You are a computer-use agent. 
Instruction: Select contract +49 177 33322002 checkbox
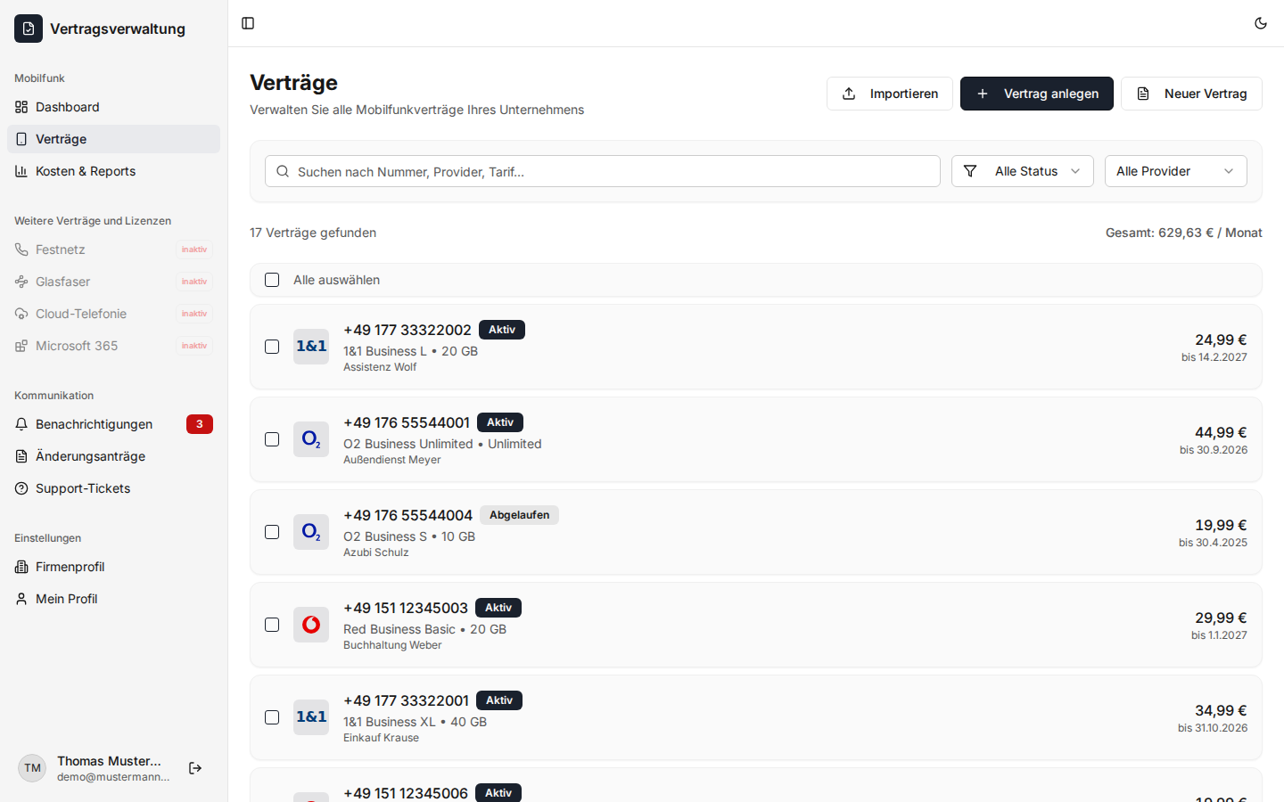(x=272, y=347)
